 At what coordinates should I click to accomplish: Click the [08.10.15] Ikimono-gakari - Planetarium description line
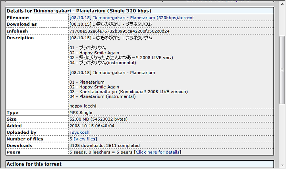click(112, 73)
